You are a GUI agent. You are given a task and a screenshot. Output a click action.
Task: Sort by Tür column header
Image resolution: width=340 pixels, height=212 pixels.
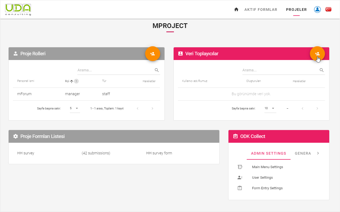[104, 81]
